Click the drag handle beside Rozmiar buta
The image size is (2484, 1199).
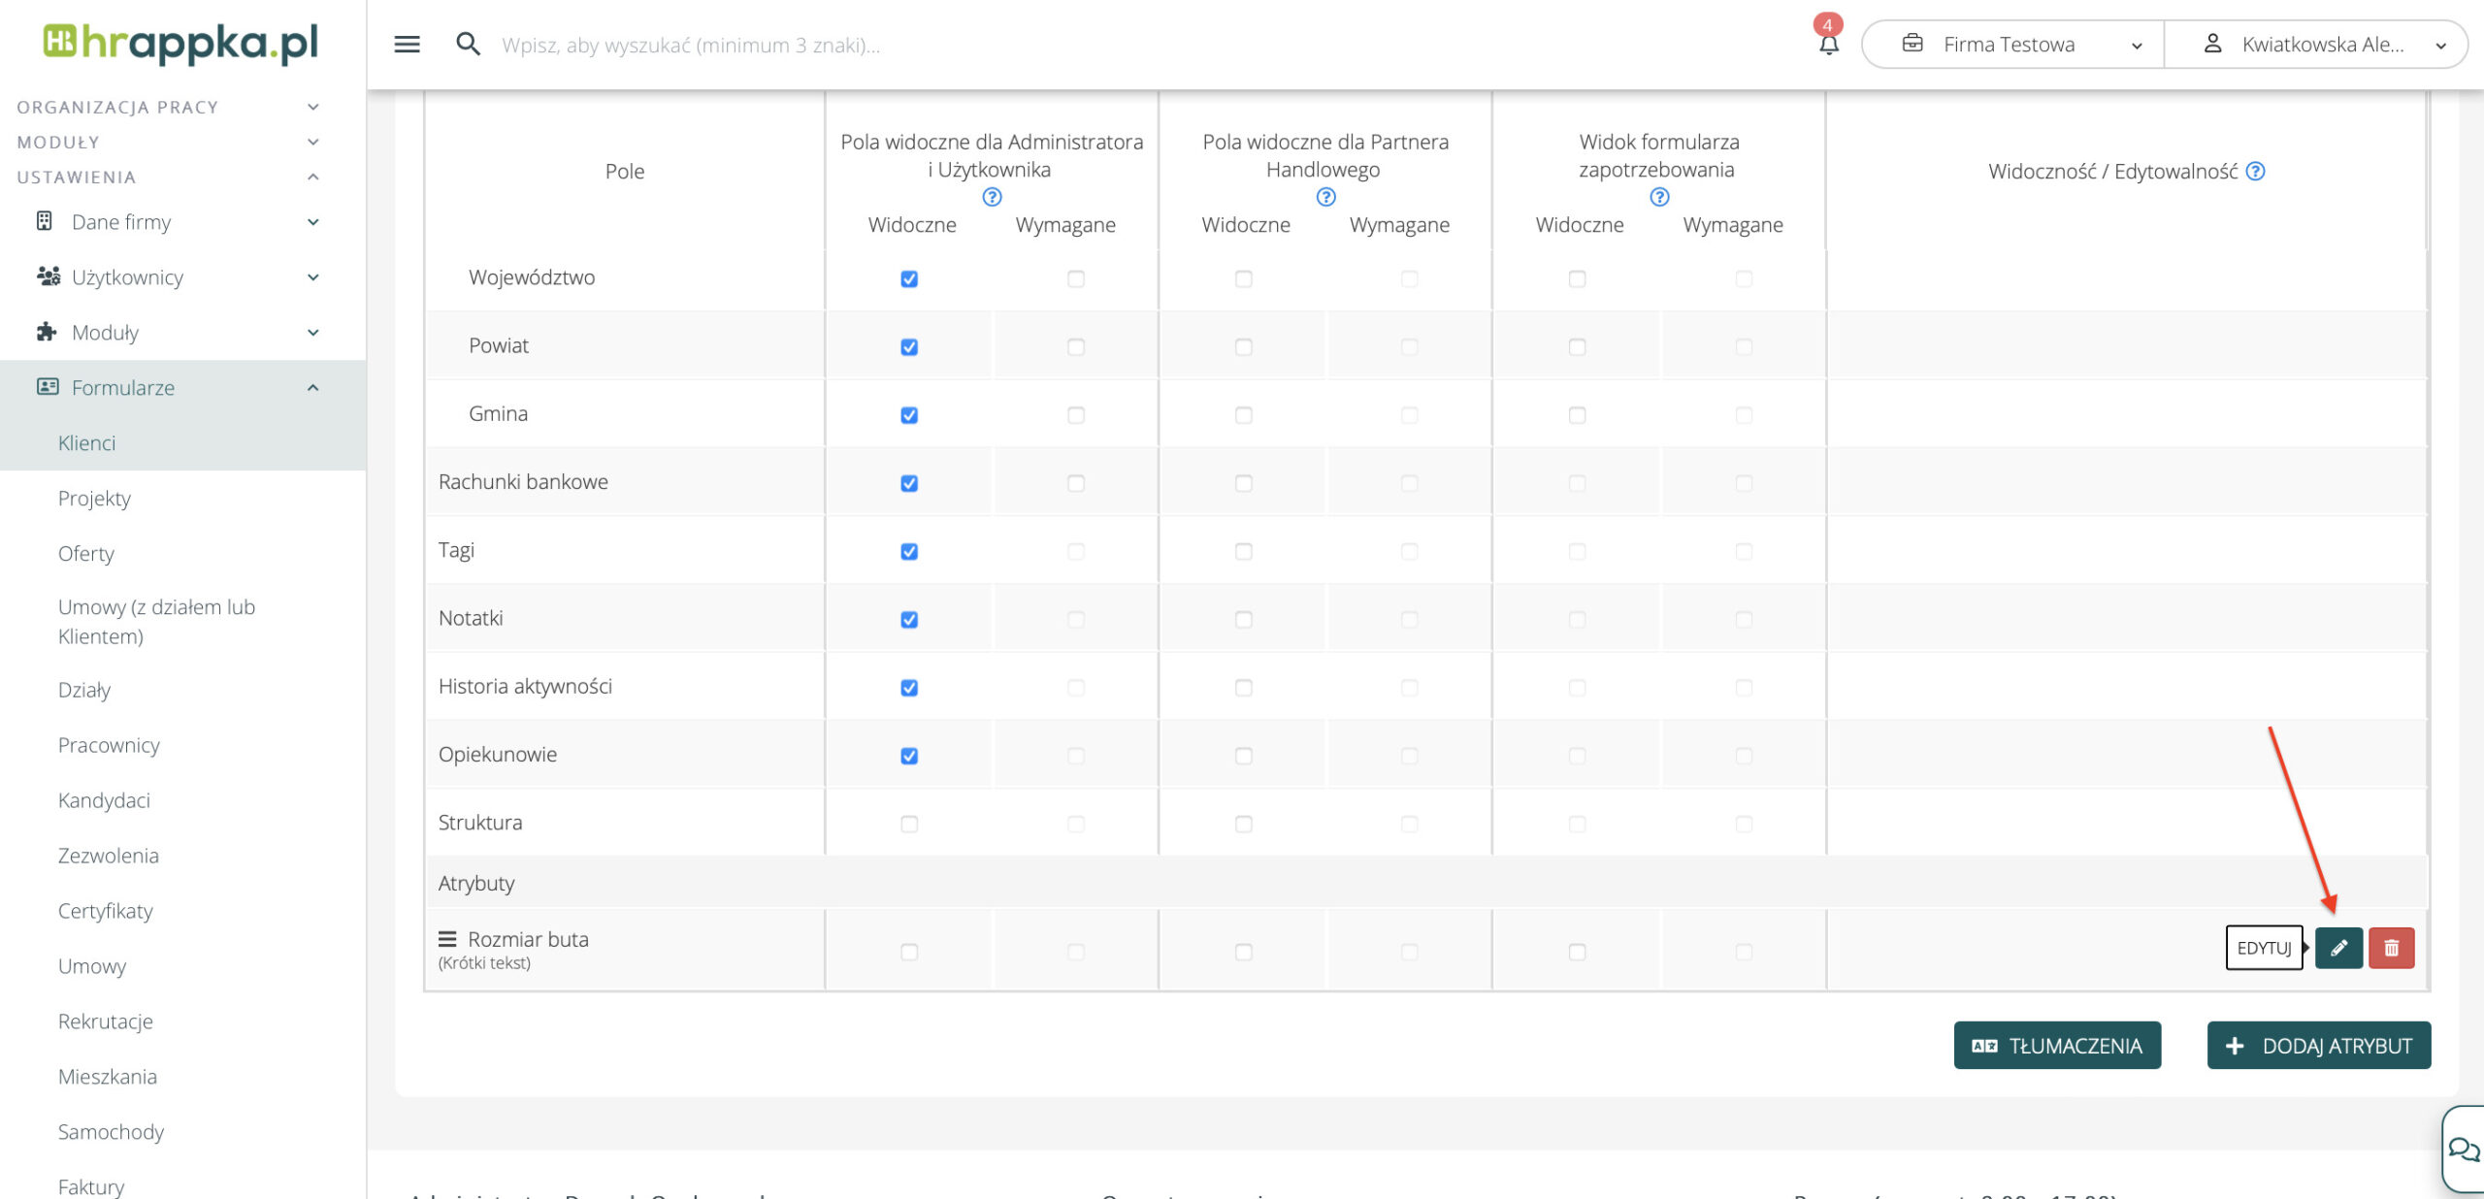(447, 939)
